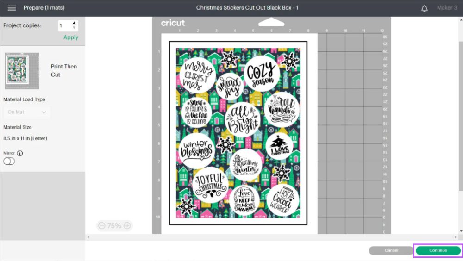Click the Cricut logo on mat
Viewport: 463px width, 261px height.
click(x=173, y=23)
